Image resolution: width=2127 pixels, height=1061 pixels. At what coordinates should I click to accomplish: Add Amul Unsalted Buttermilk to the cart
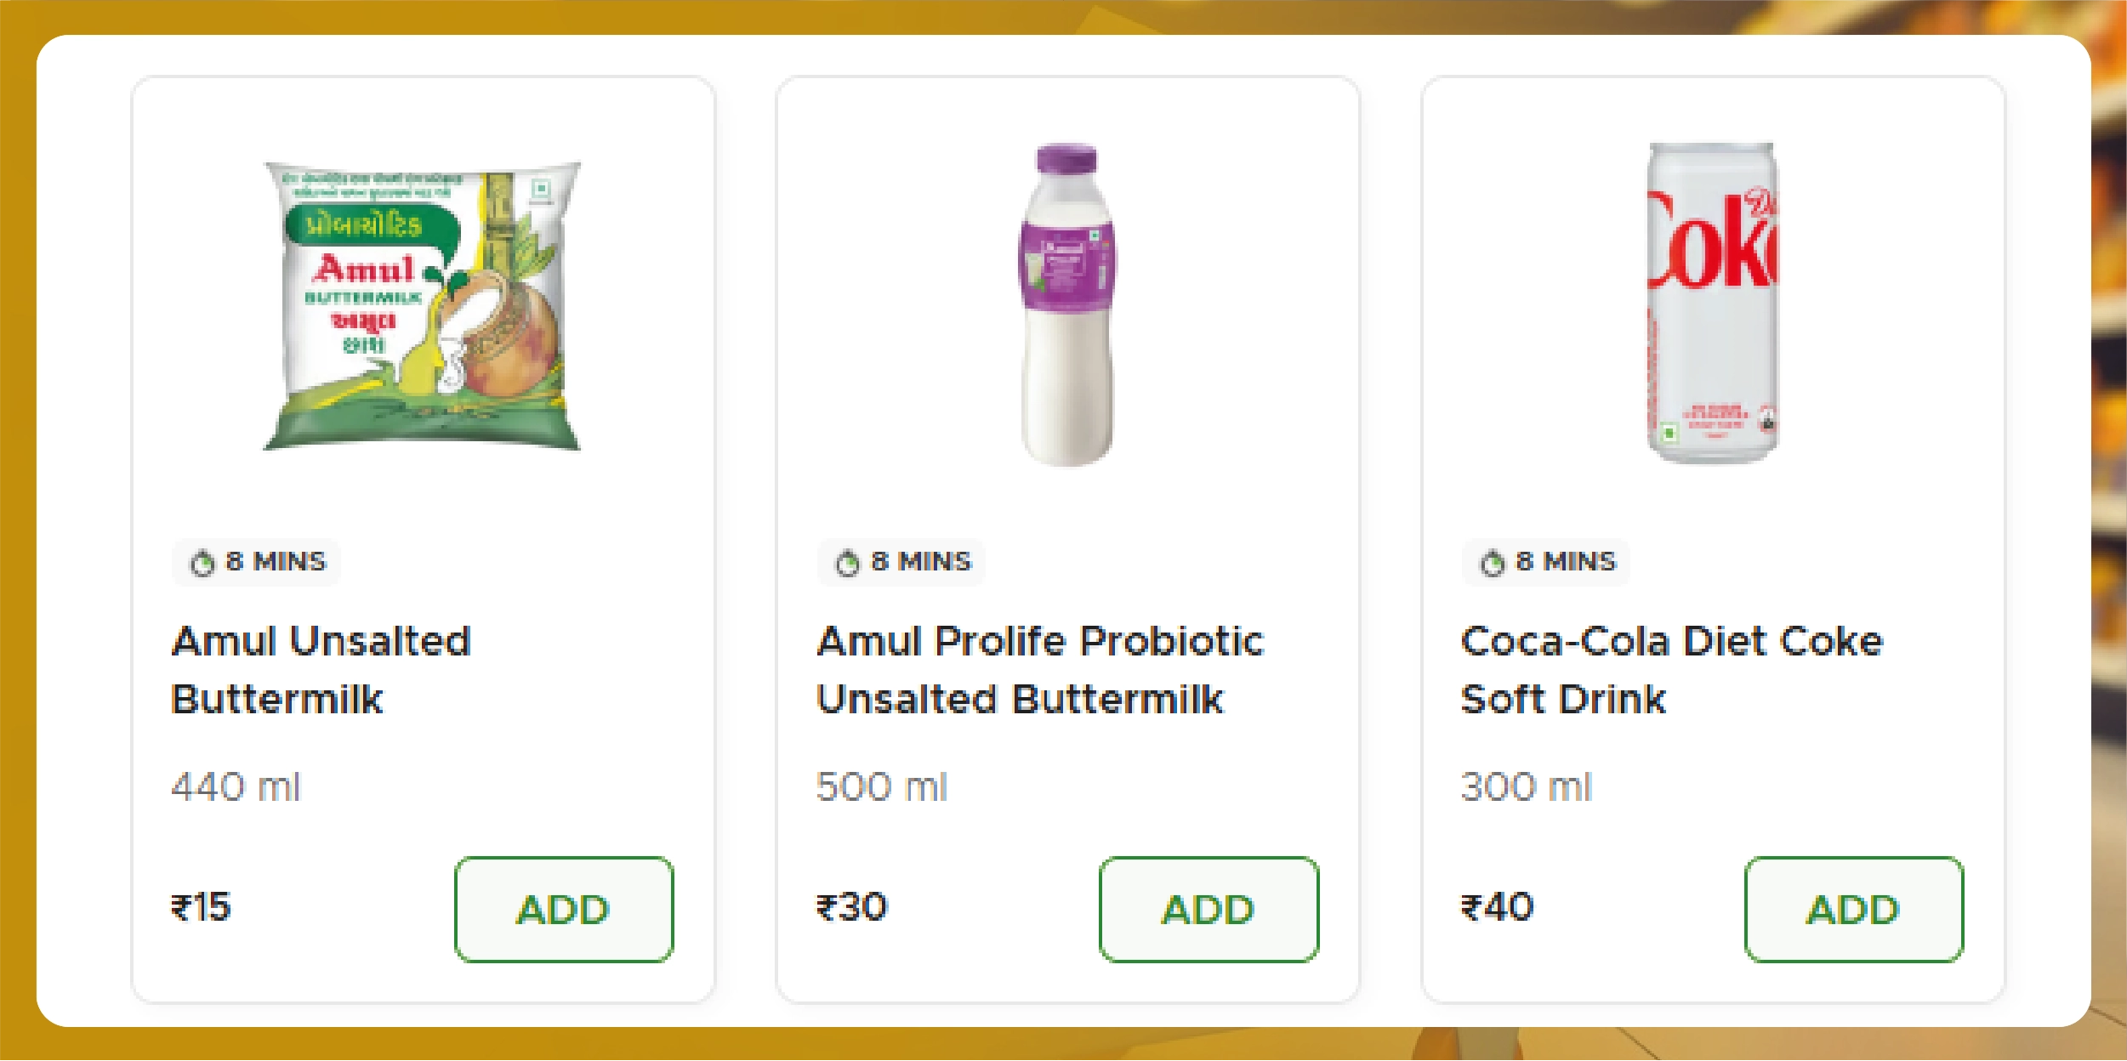click(564, 911)
